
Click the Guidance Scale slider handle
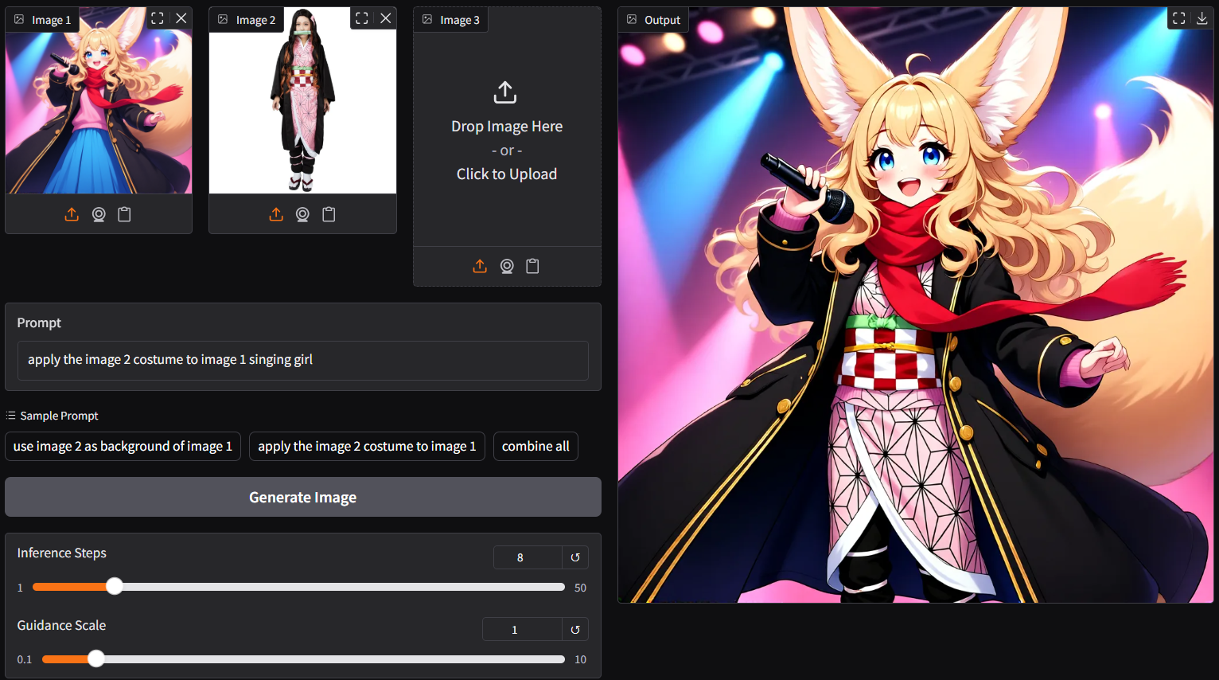(96, 659)
